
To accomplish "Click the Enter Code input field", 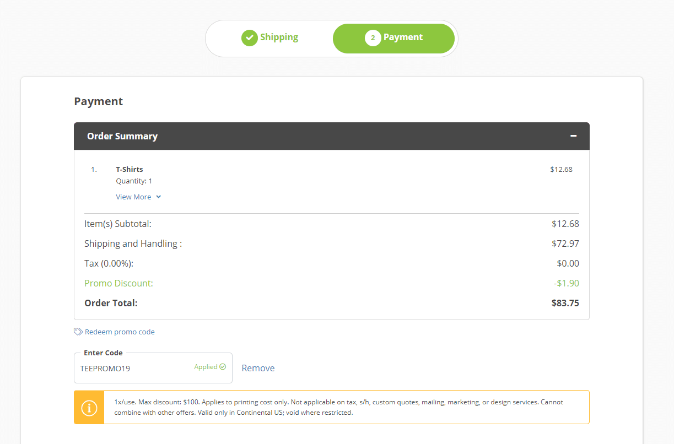I will 132,369.
